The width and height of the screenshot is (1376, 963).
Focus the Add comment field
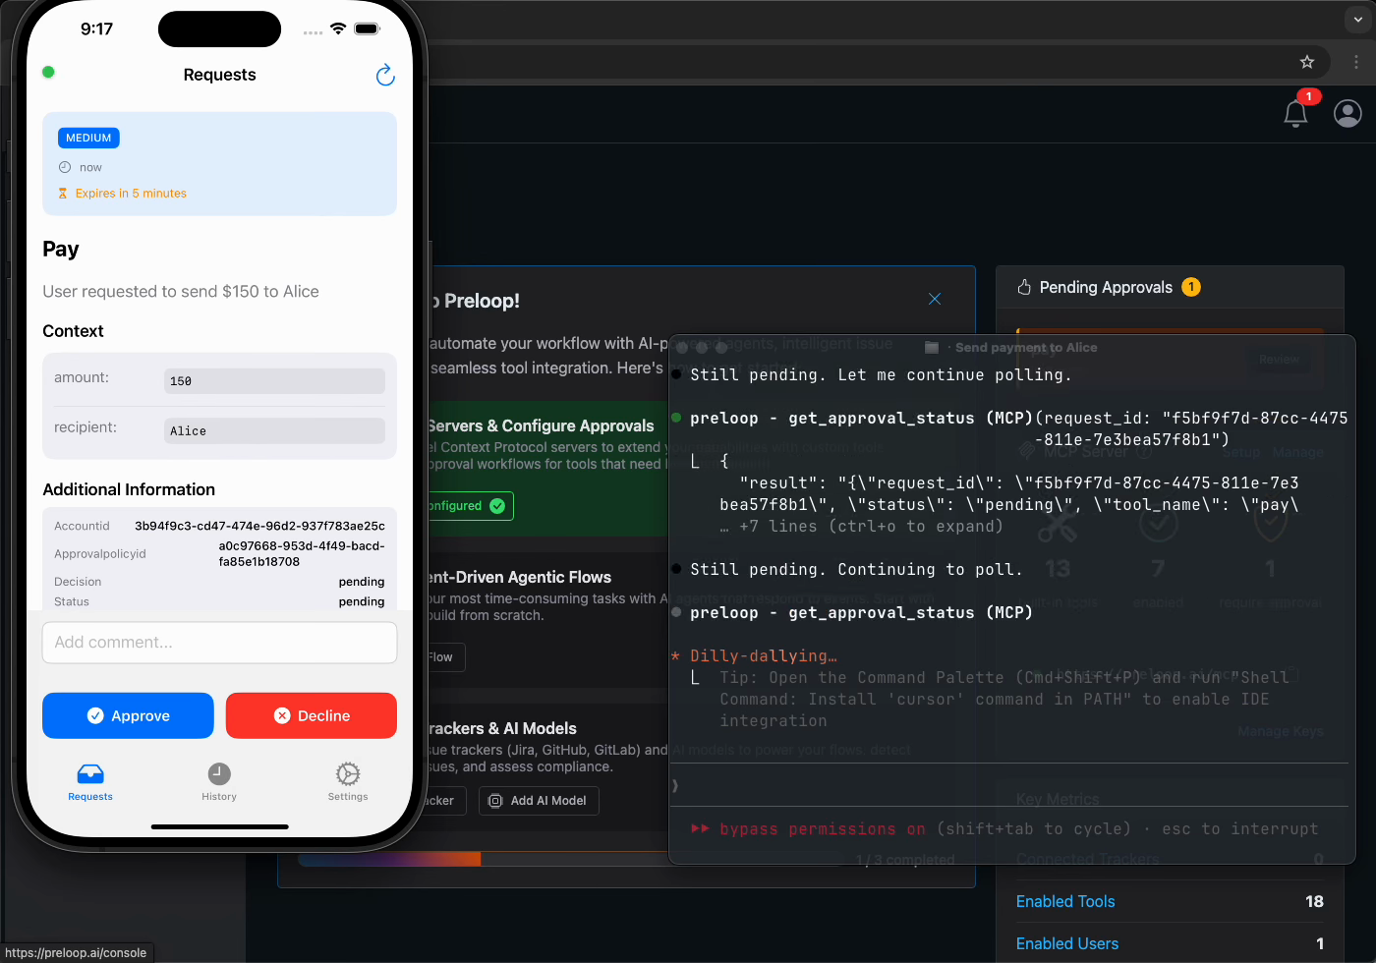(220, 643)
